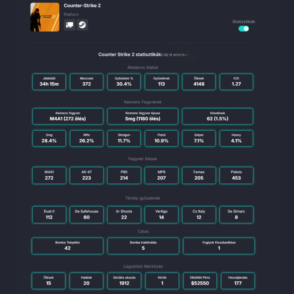The width and height of the screenshot is (294, 294).
Task: Toggle the Statisztikák switch off
Action: pos(244,29)
